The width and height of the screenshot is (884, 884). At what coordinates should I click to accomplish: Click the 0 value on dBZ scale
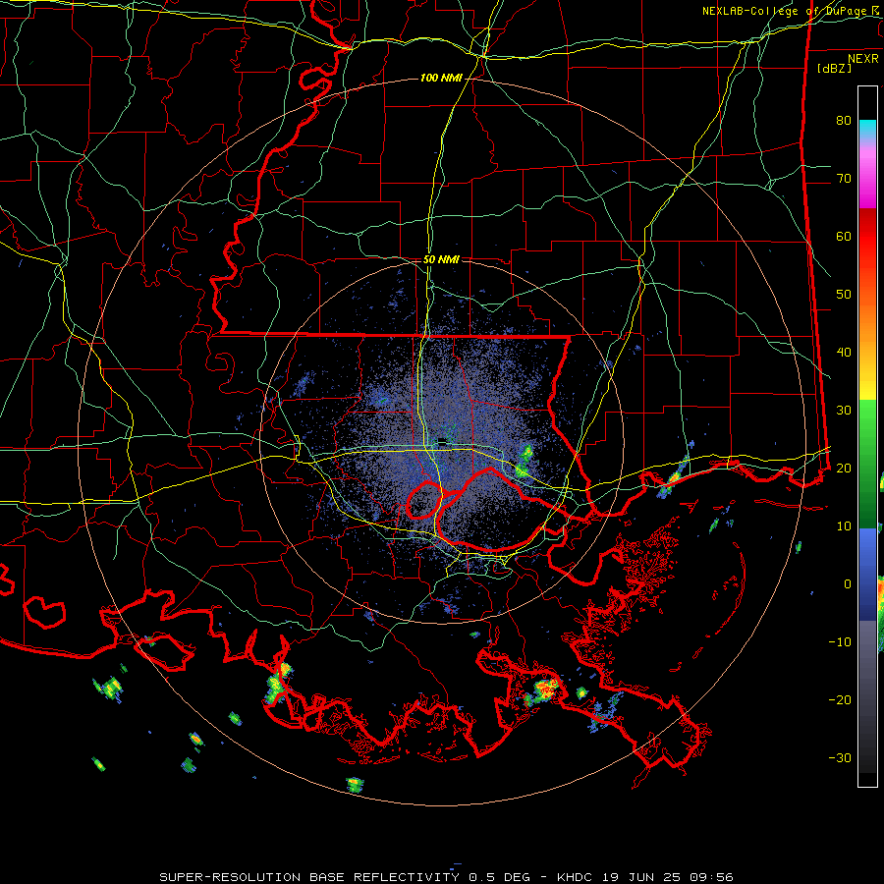848,584
